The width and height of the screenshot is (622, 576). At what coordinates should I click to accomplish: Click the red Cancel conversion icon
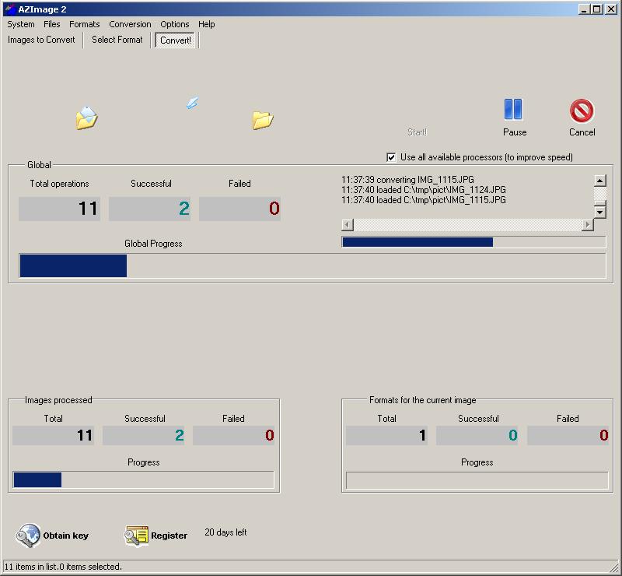pyautogui.click(x=582, y=111)
